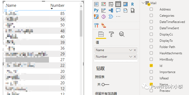This screenshot has height=95, width=189.
Task: Collapse the Mail table chevron
Action: 143,3
